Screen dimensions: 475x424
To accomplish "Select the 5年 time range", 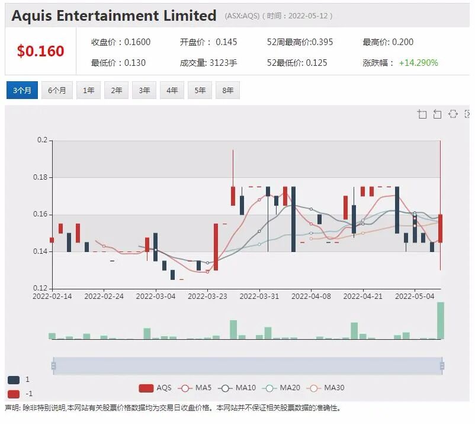I will tap(200, 90).
